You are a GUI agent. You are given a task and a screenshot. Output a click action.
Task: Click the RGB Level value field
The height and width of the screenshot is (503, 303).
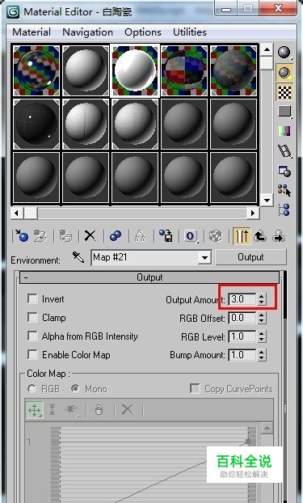242,336
